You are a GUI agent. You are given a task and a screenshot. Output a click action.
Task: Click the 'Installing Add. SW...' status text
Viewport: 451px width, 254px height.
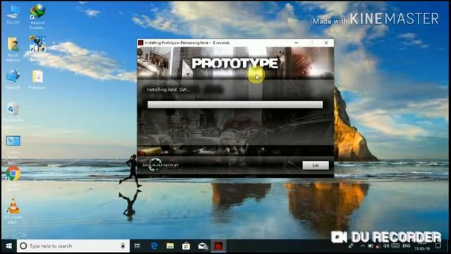coord(168,90)
